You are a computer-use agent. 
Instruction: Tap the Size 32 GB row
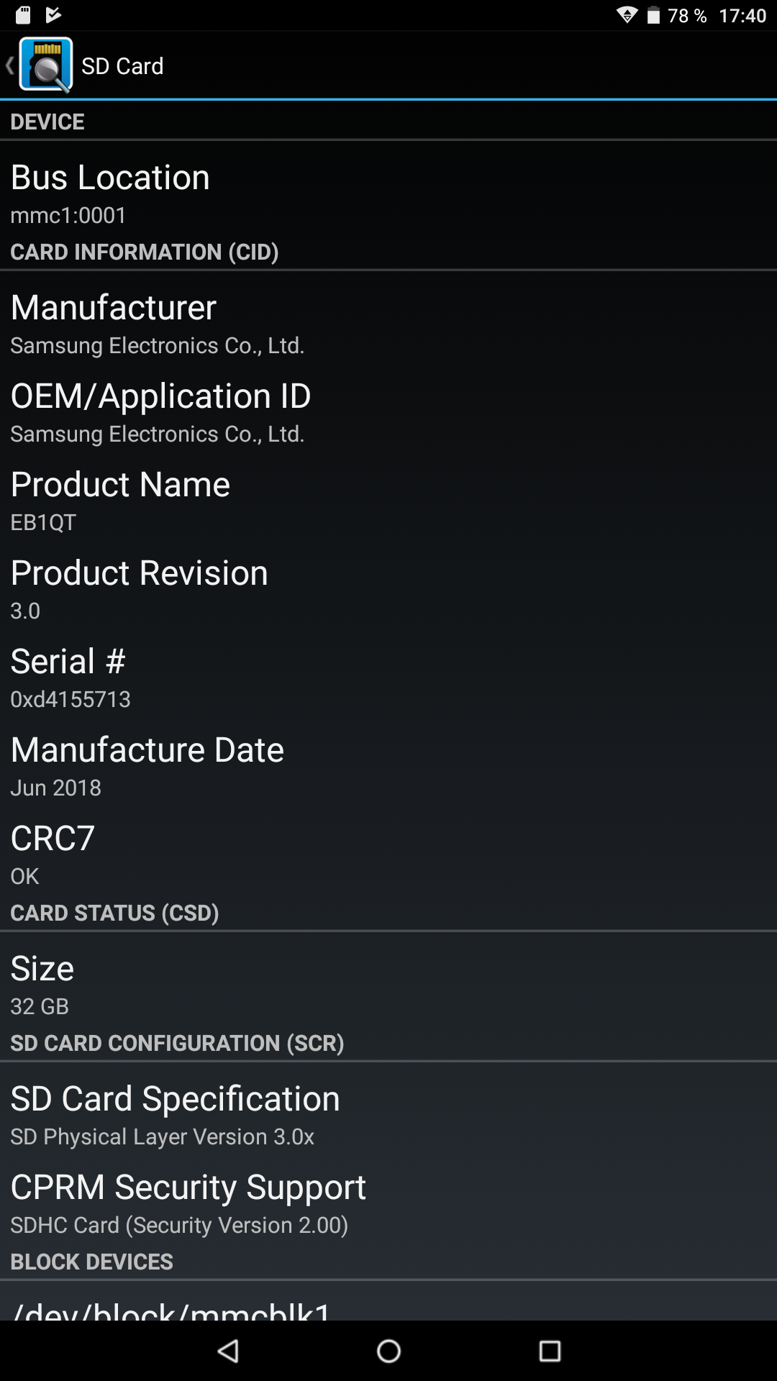[x=388, y=984]
